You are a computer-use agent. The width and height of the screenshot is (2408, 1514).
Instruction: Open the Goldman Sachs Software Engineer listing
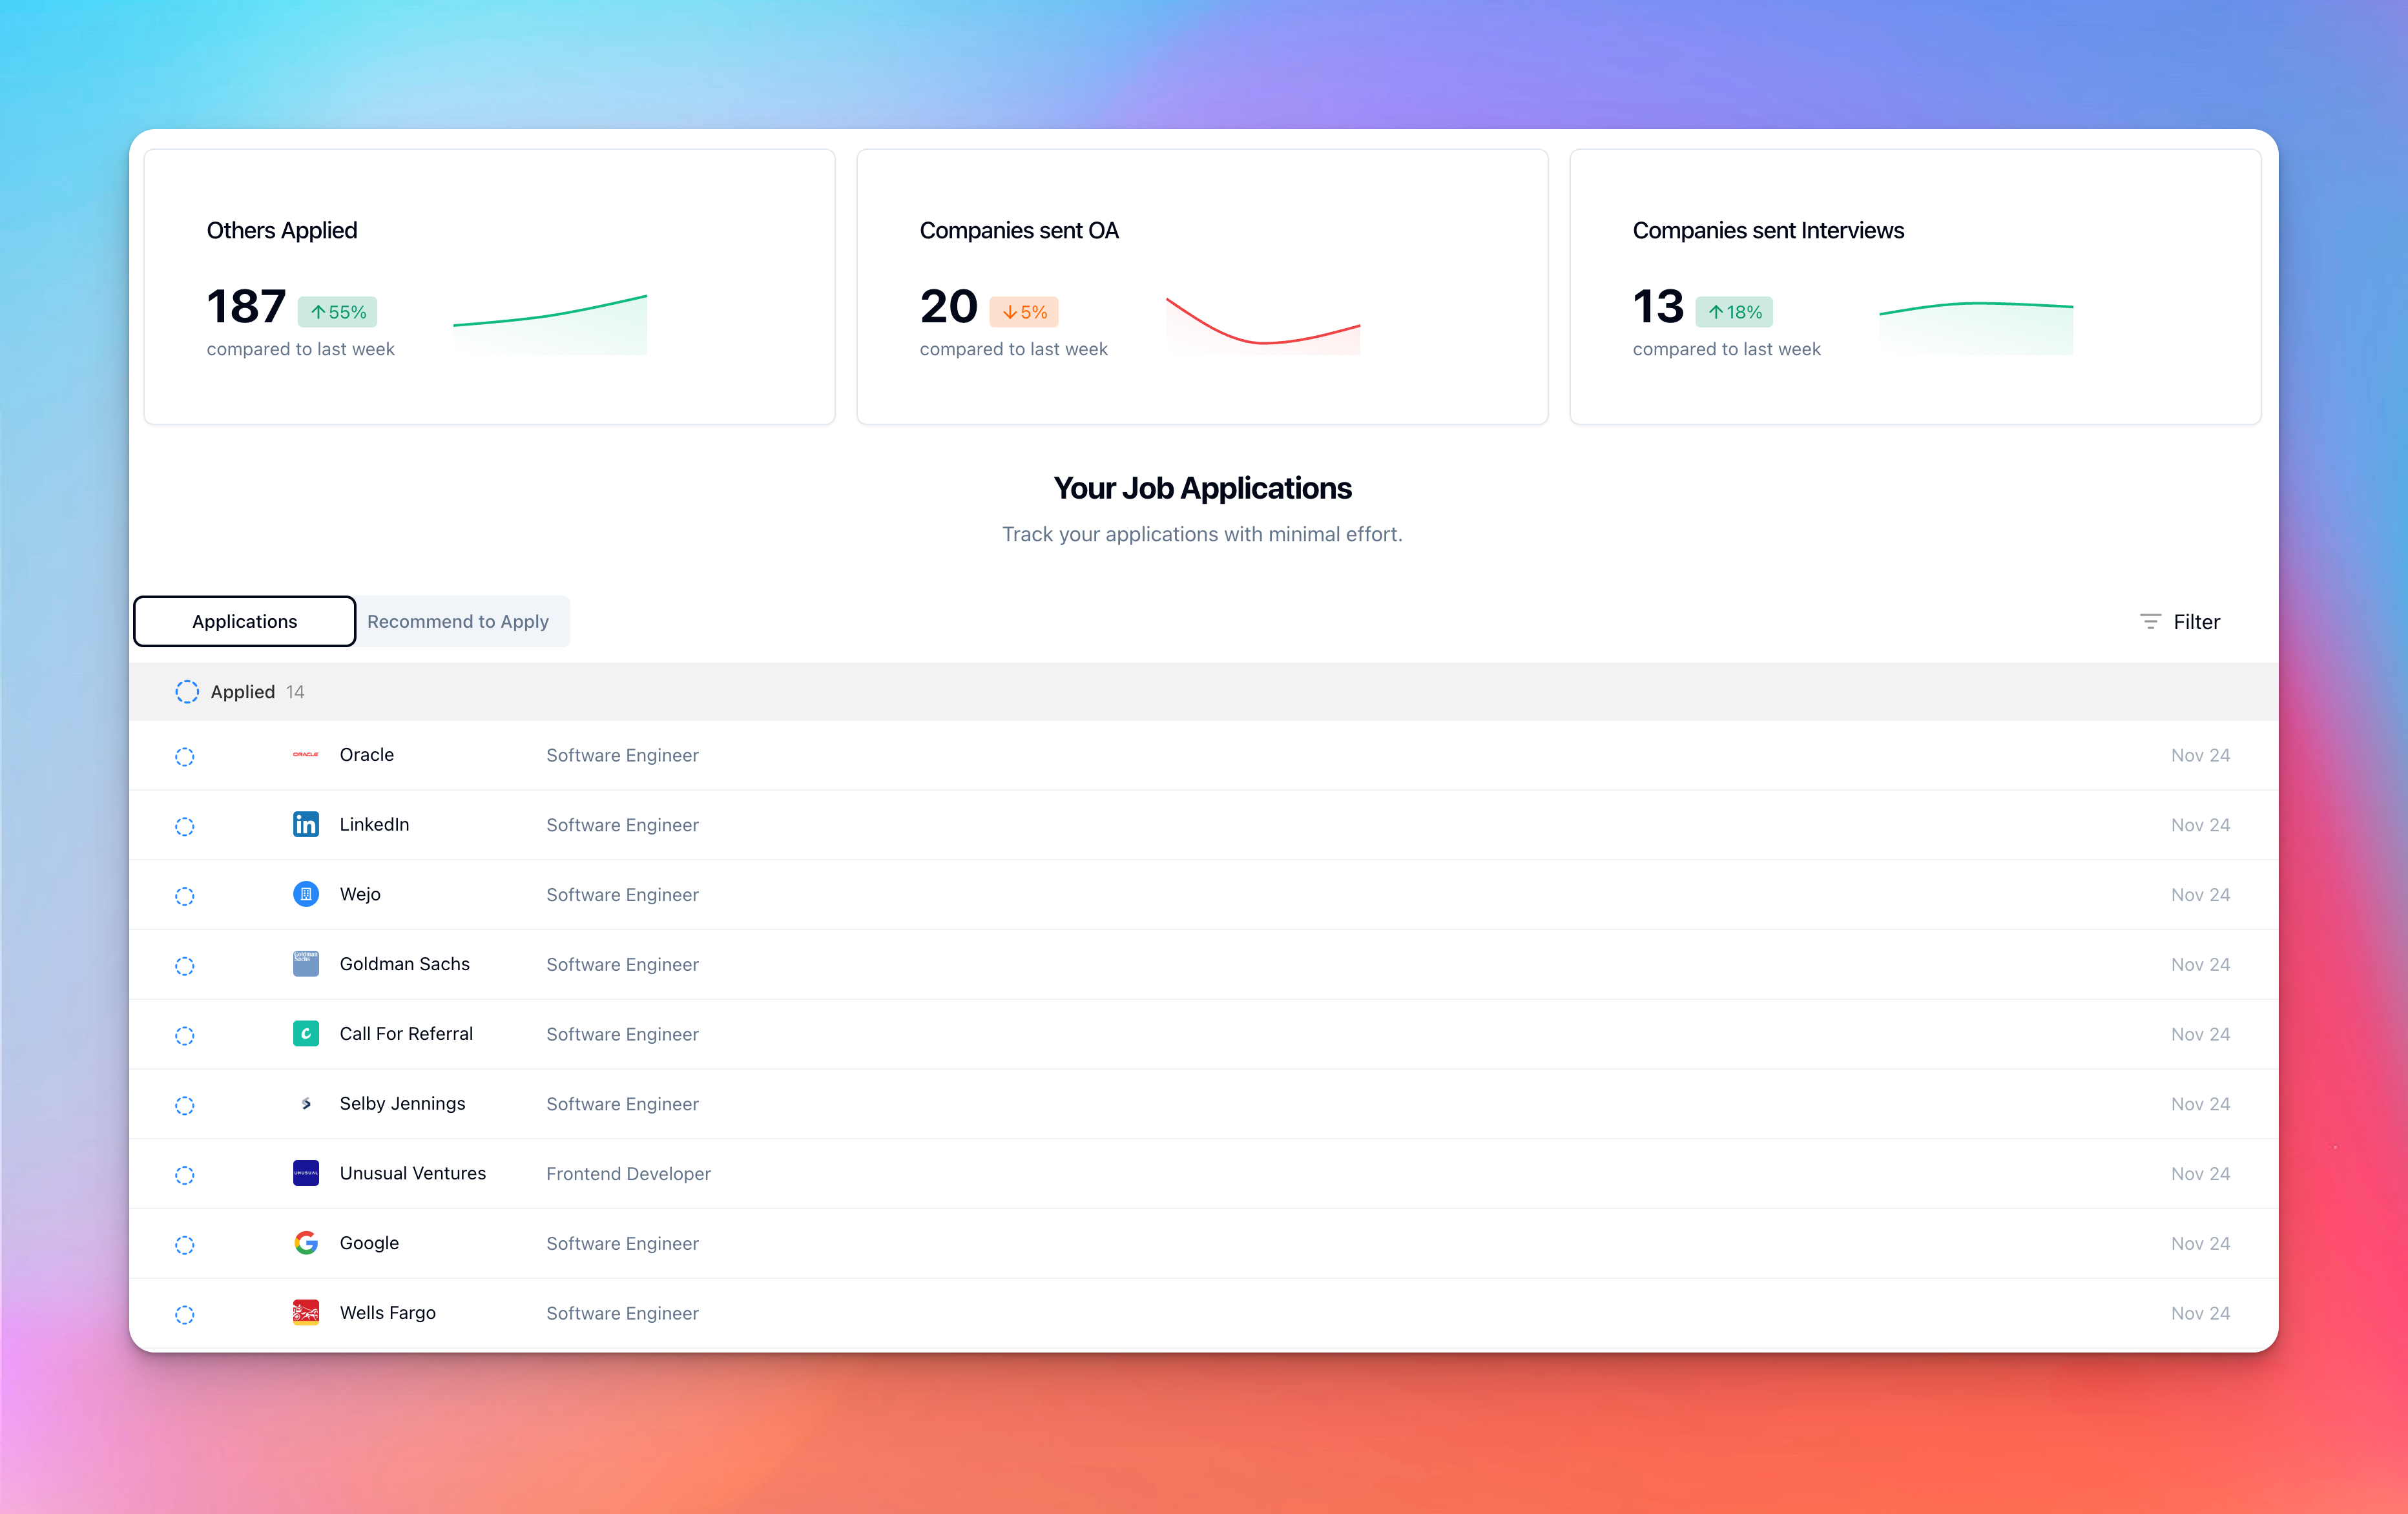coord(622,964)
